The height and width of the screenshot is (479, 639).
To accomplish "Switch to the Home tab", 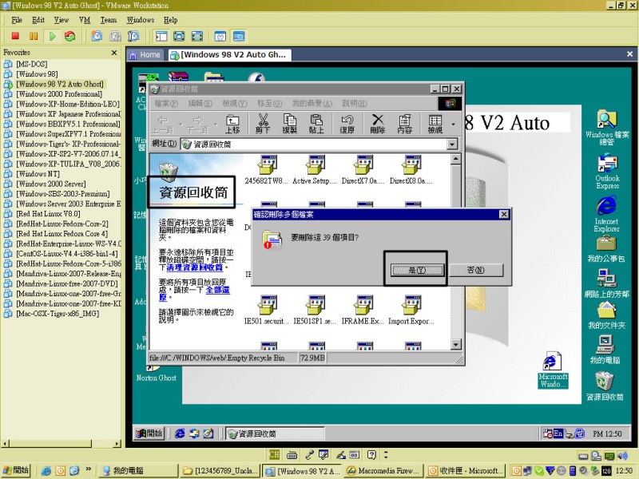I will point(145,55).
